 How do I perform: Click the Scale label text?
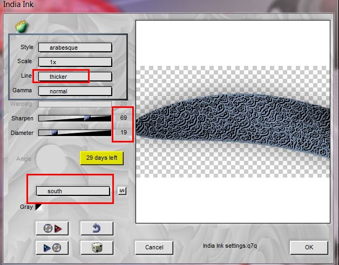point(25,61)
